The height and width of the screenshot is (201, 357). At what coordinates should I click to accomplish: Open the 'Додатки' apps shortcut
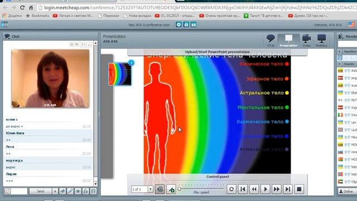pos(12,16)
